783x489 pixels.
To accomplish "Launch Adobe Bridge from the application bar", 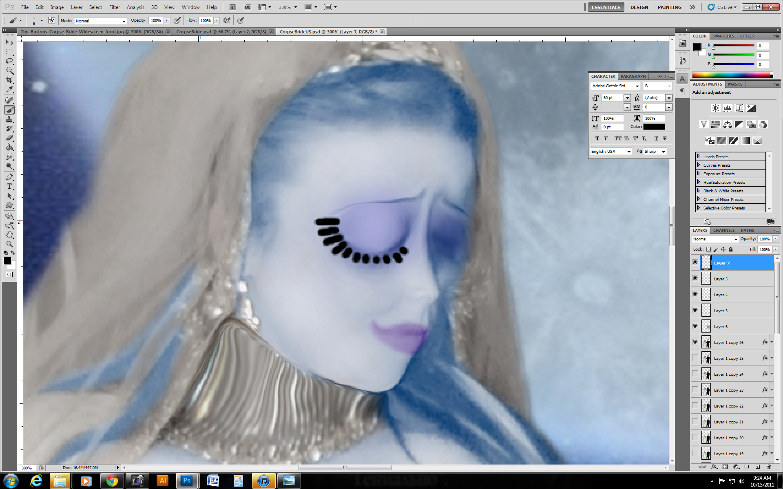I will 232,7.
